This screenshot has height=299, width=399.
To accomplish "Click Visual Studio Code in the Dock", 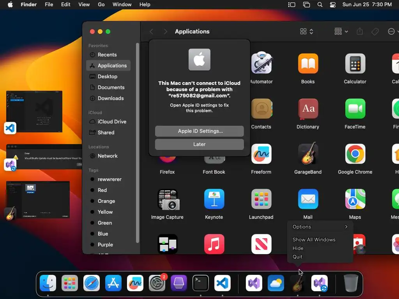I will (222, 283).
